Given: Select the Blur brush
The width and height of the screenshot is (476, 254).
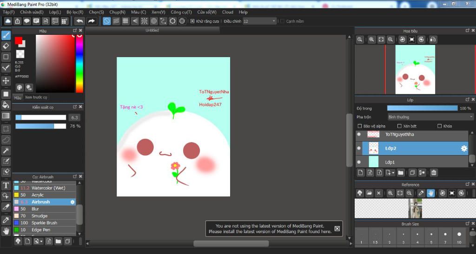Looking at the screenshot, I should tap(44, 209).
